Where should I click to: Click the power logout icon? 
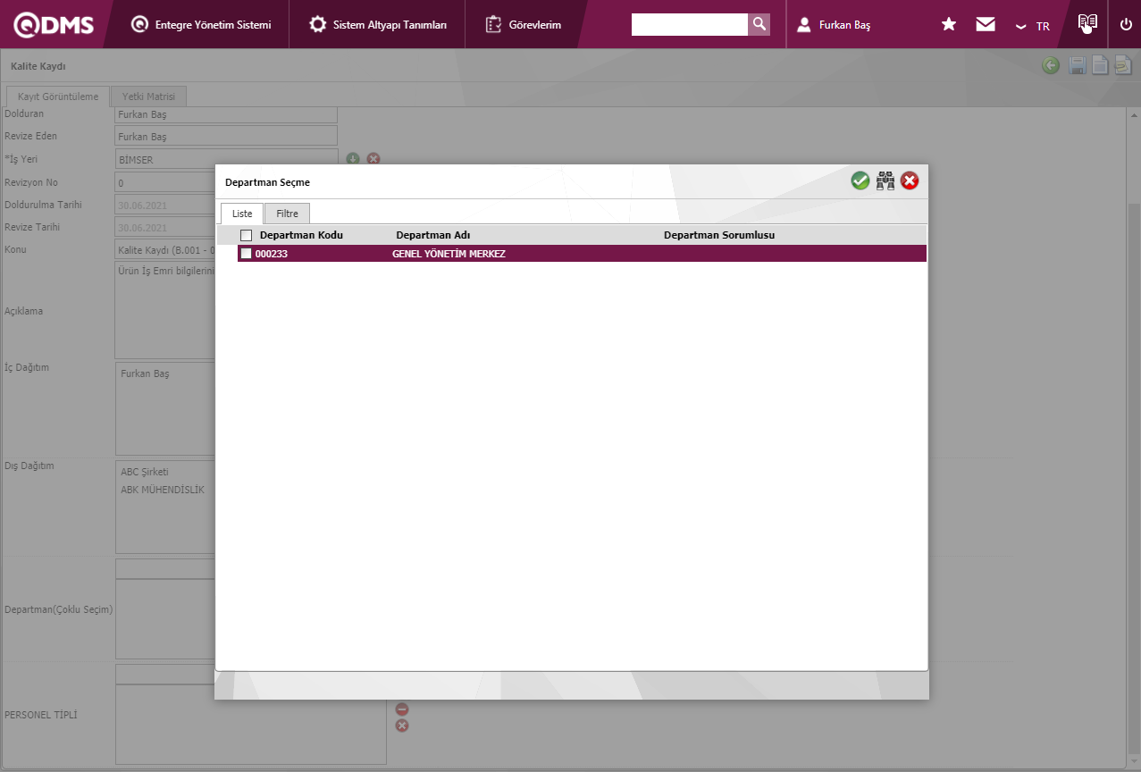pos(1126,24)
